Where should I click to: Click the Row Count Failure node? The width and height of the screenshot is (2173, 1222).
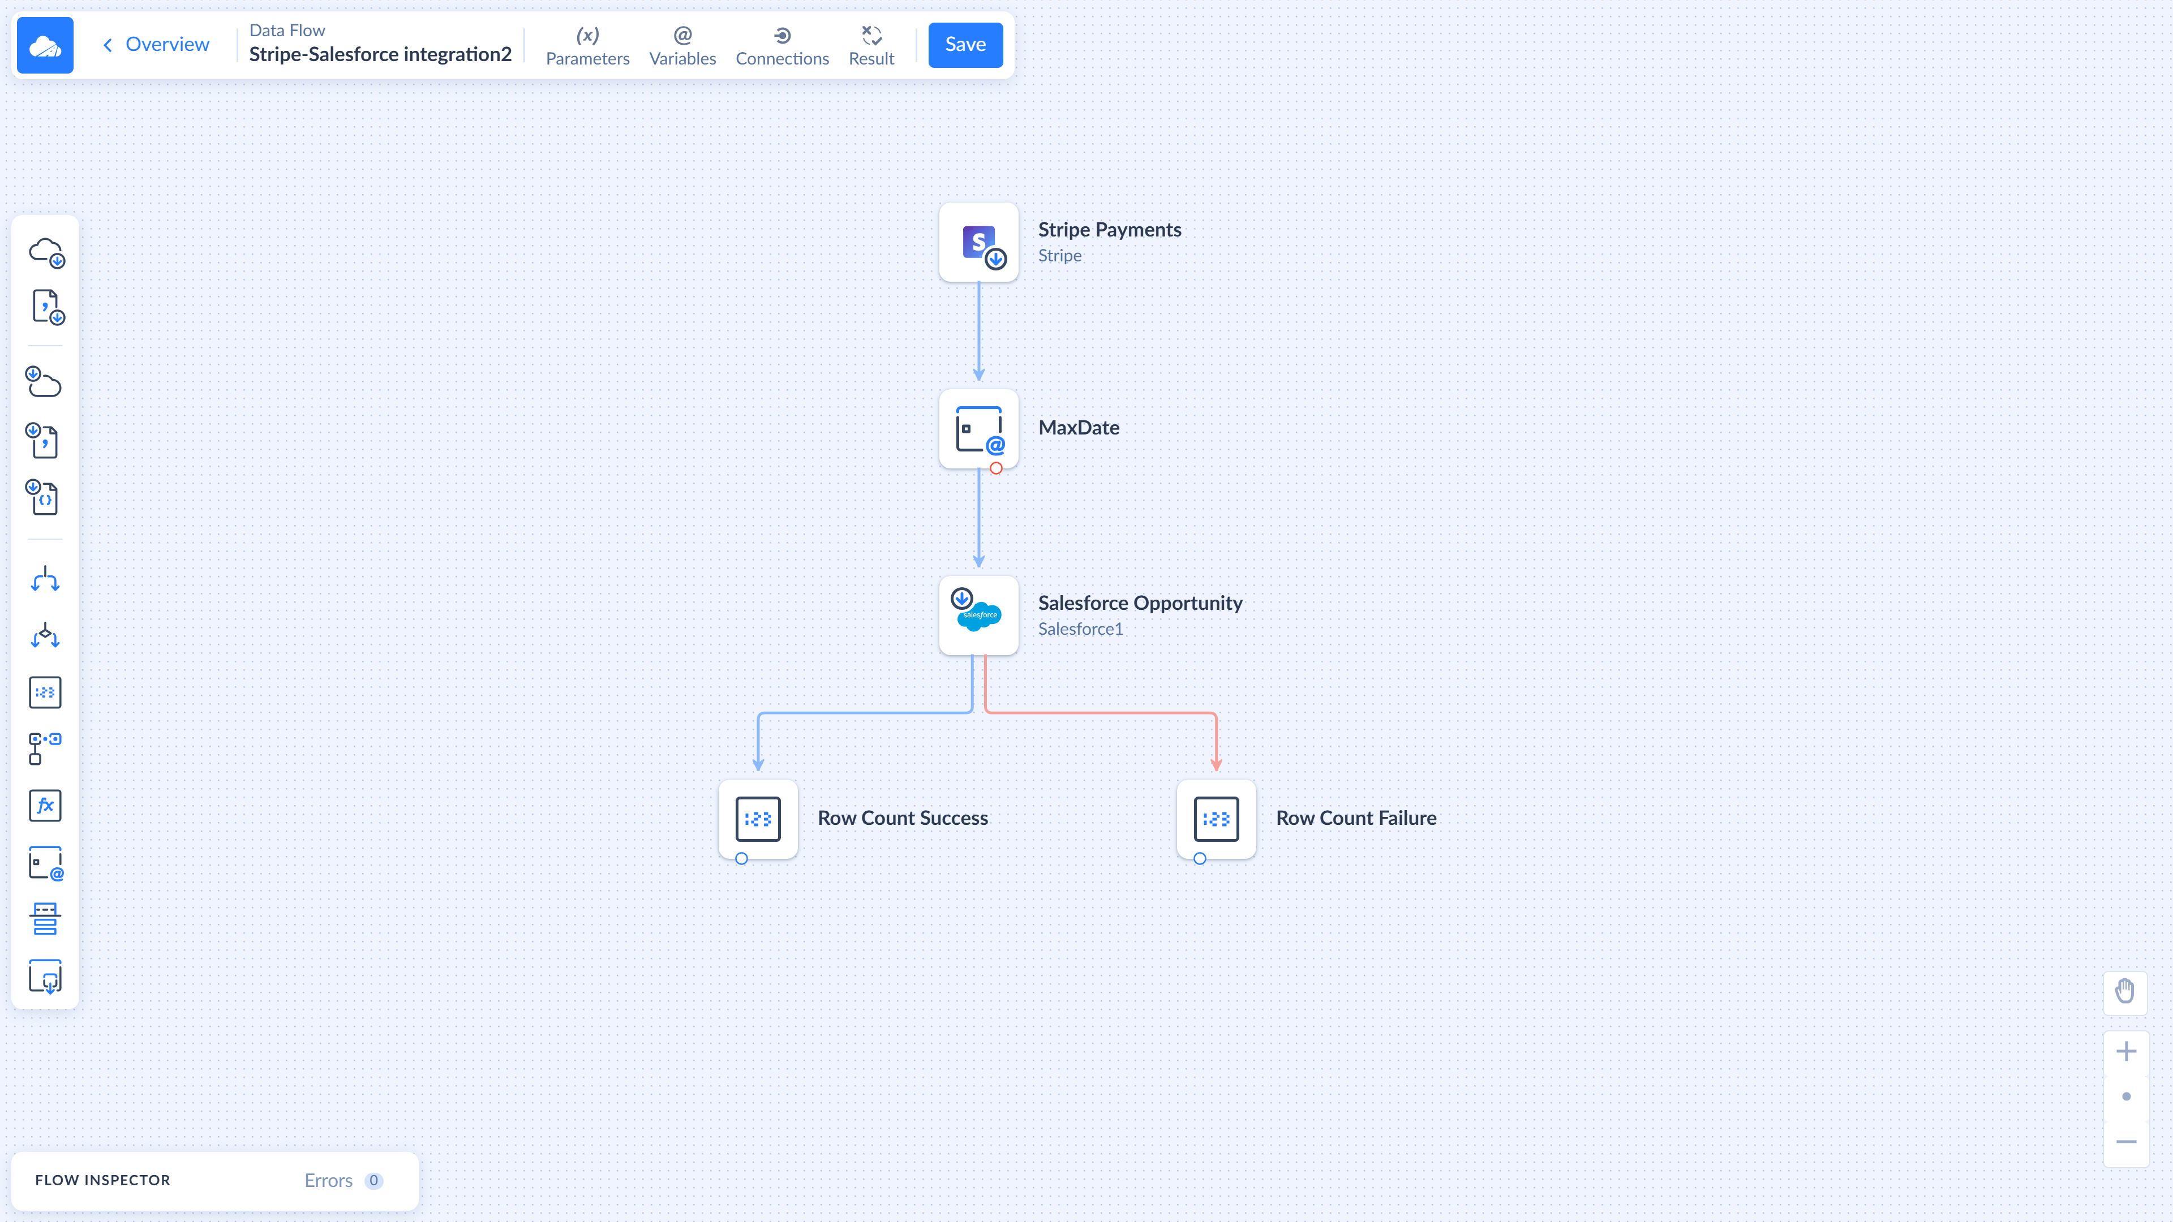point(1216,818)
